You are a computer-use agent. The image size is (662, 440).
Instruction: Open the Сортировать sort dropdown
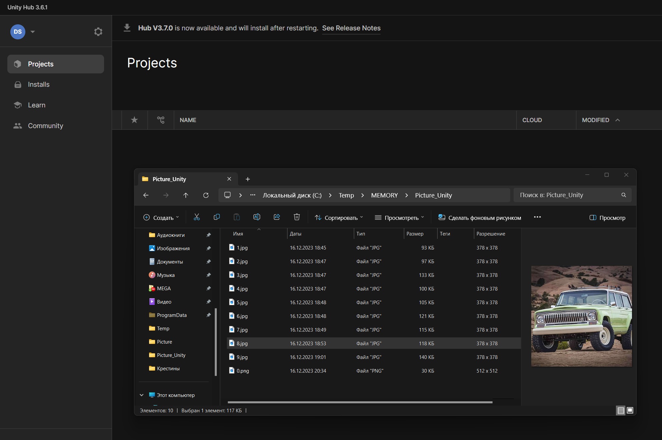pos(339,217)
